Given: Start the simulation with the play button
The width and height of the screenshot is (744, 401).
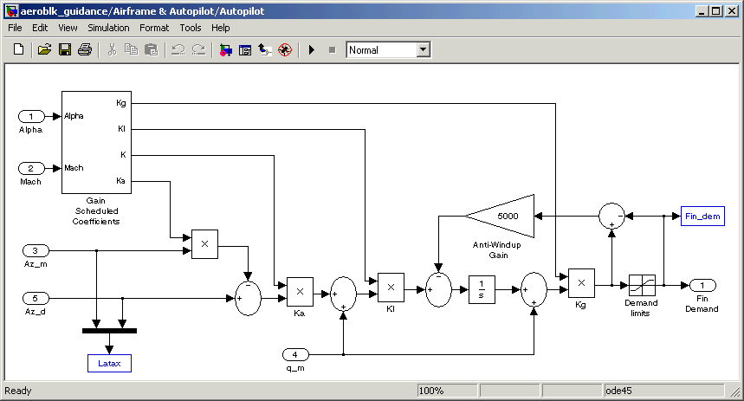Looking at the screenshot, I should point(312,49).
